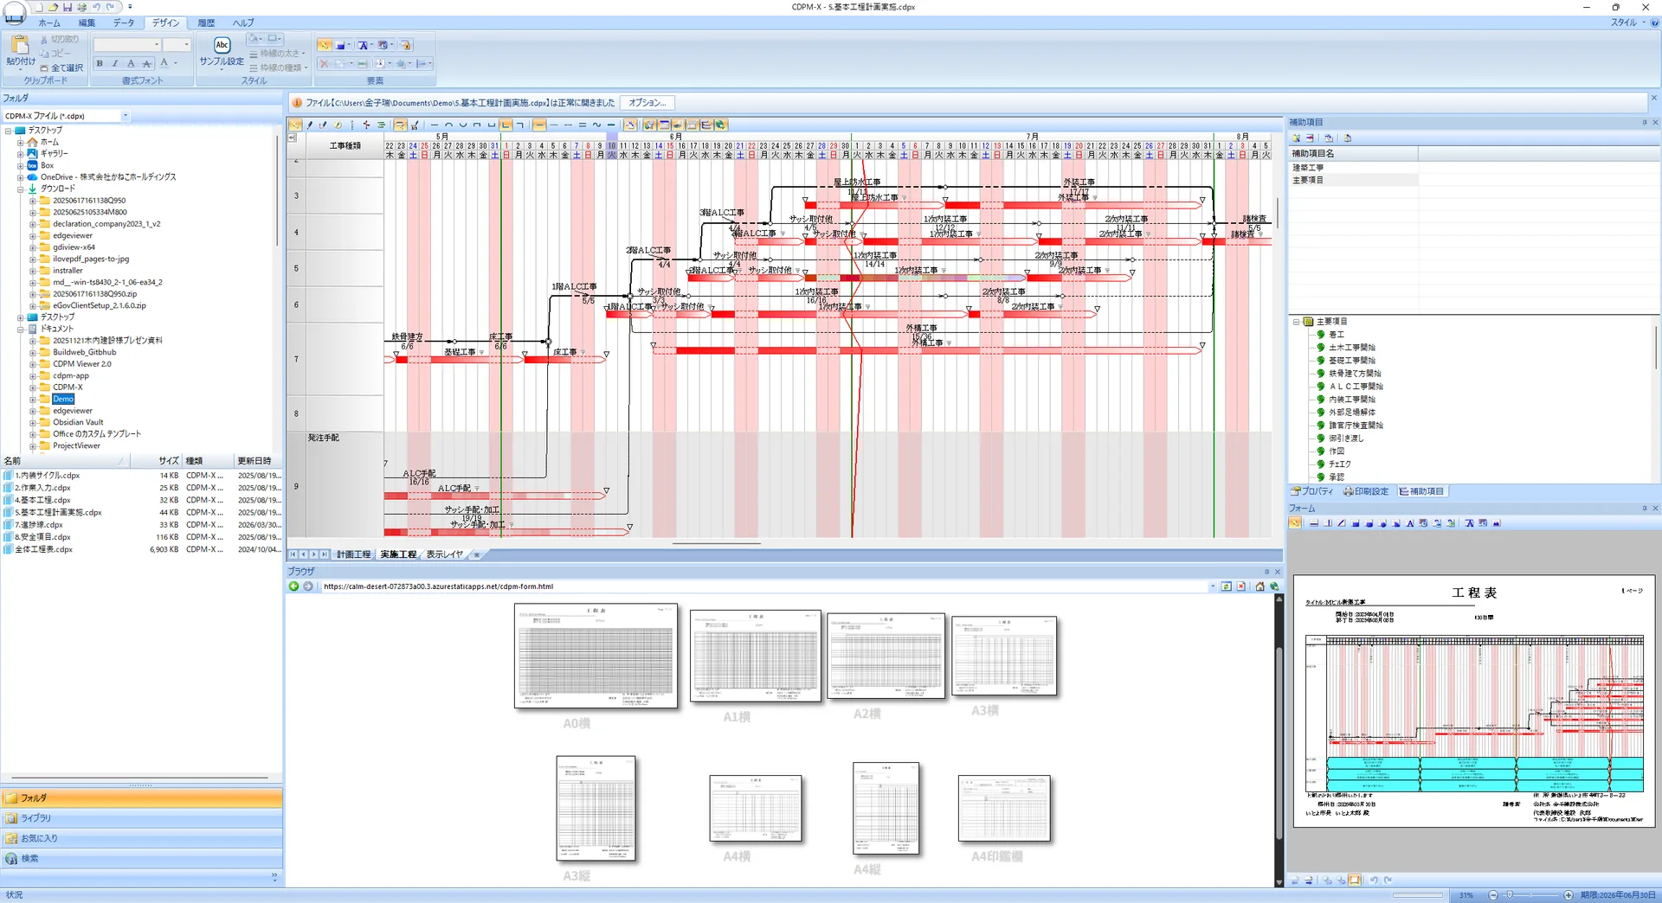The image size is (1662, 903).
Task: Toggle italic I formatting button
Action: click(115, 63)
